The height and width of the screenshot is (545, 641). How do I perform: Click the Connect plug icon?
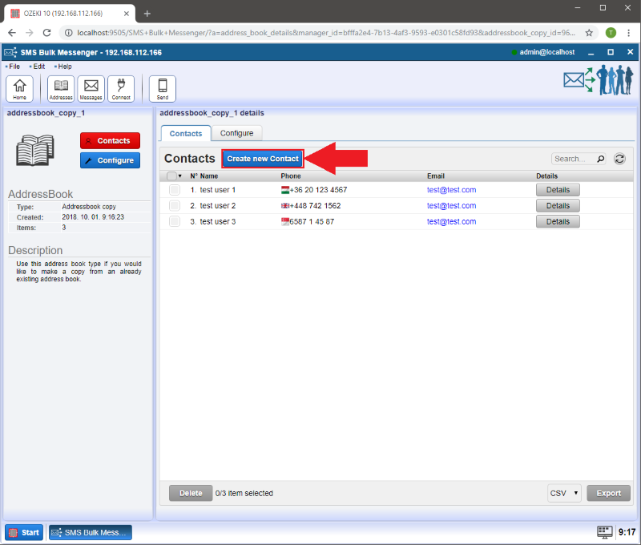121,88
